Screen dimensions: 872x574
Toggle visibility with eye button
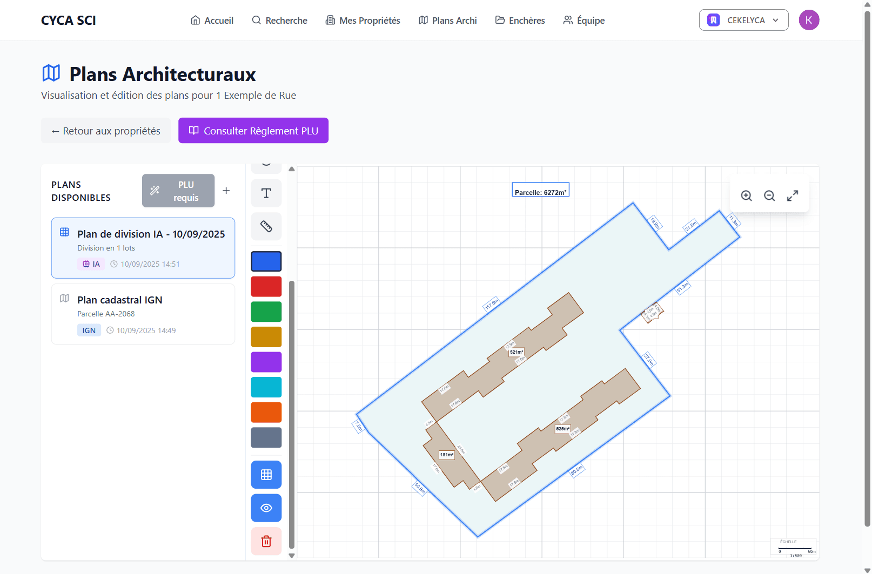[x=266, y=508]
